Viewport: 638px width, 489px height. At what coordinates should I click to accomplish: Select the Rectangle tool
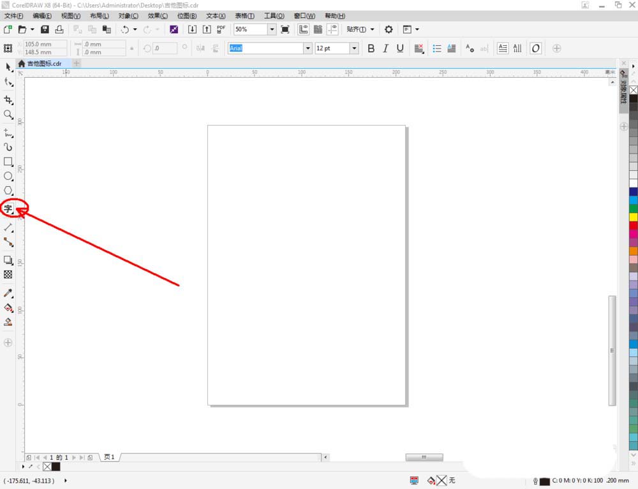coord(8,162)
